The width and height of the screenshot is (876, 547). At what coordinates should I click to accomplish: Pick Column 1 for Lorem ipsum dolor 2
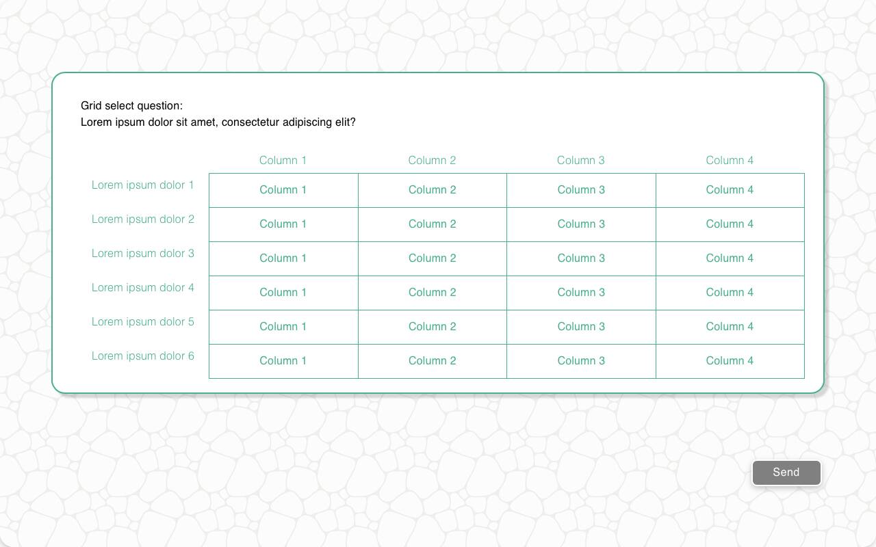click(x=283, y=224)
